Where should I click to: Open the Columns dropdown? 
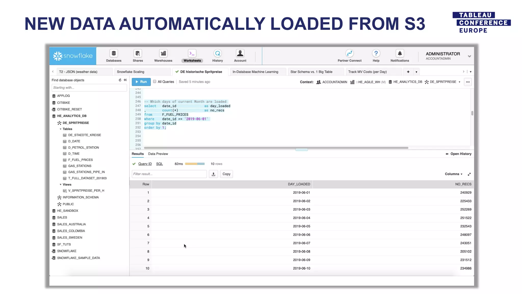point(453,174)
